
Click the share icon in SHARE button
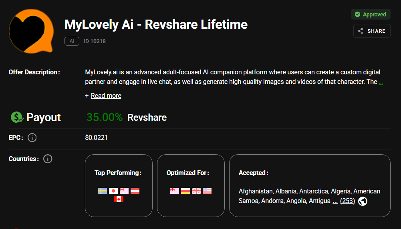point(361,31)
